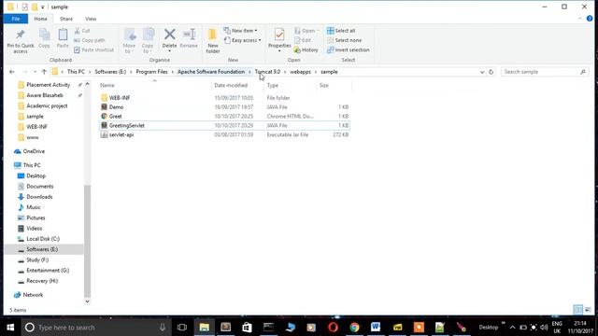Click the Search sample field

coord(544,72)
